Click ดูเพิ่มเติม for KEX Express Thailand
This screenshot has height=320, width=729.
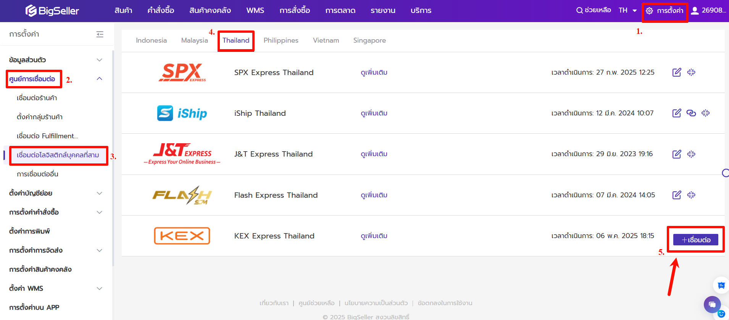[x=374, y=236]
